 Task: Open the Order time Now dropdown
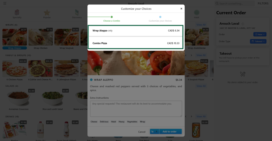(x=260, y=34)
